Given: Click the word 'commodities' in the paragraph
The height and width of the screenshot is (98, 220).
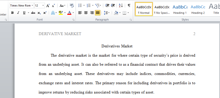Looking at the screenshot, I should 165,74.
